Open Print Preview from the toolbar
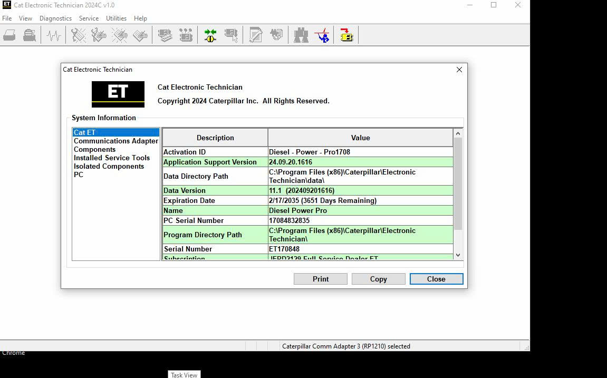This screenshot has width=607, height=378. tap(30, 35)
